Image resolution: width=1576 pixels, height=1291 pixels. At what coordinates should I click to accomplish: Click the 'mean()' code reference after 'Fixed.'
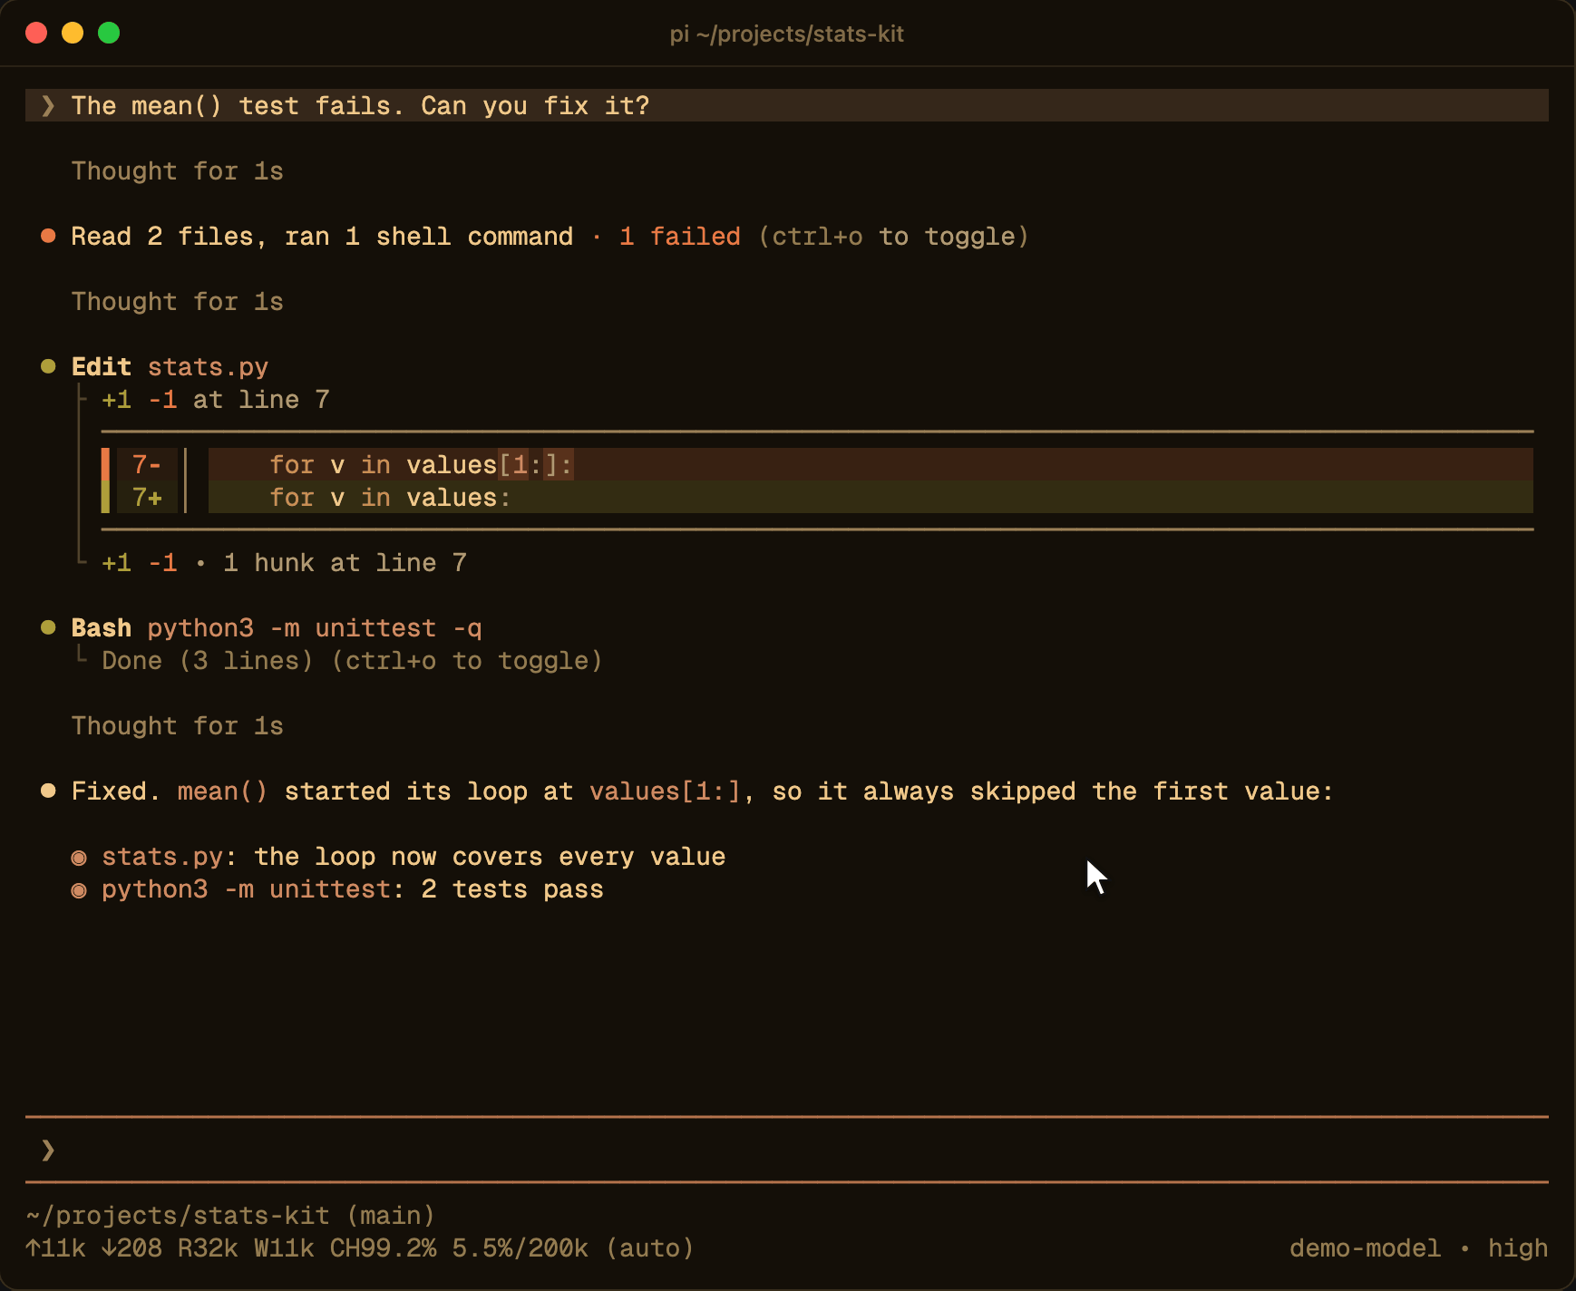[223, 791]
